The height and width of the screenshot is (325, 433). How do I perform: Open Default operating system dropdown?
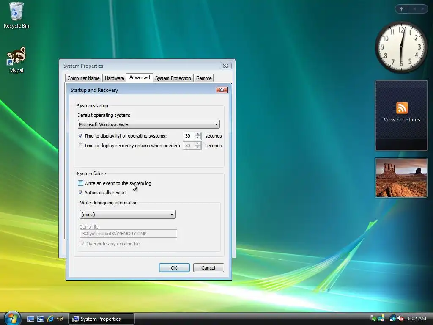[x=148, y=124]
